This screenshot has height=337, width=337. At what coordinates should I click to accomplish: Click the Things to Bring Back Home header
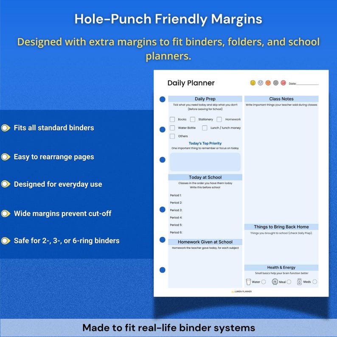pos(281,227)
